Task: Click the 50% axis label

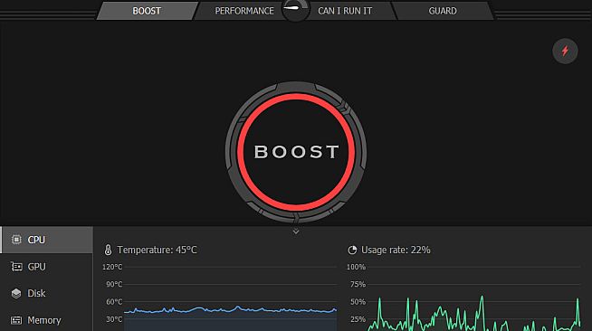Action: click(x=358, y=301)
